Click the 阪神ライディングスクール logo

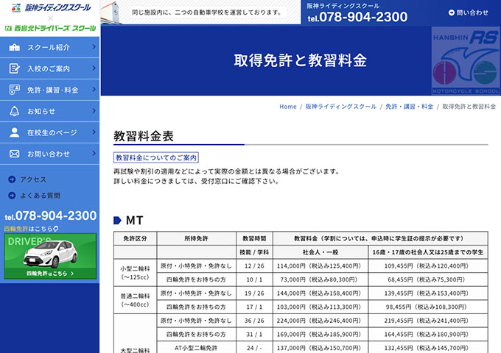coord(51,7)
